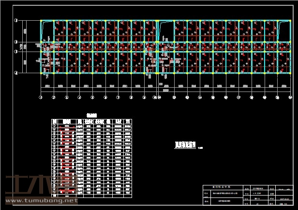Select the bottom row of the rebar table
This screenshot has width=298, height=210.
click(x=92, y=195)
